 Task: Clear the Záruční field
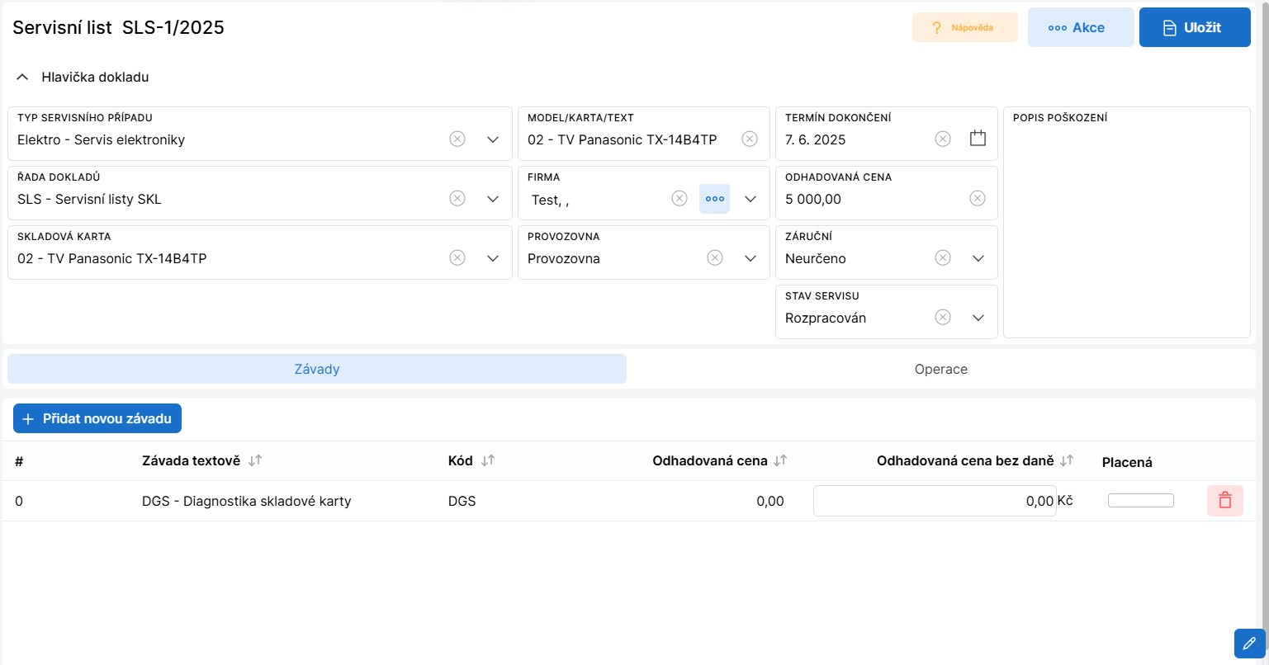(943, 257)
